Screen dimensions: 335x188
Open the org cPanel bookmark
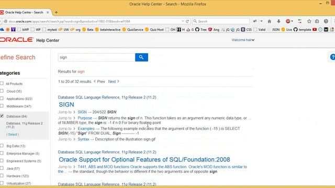[75, 30]
